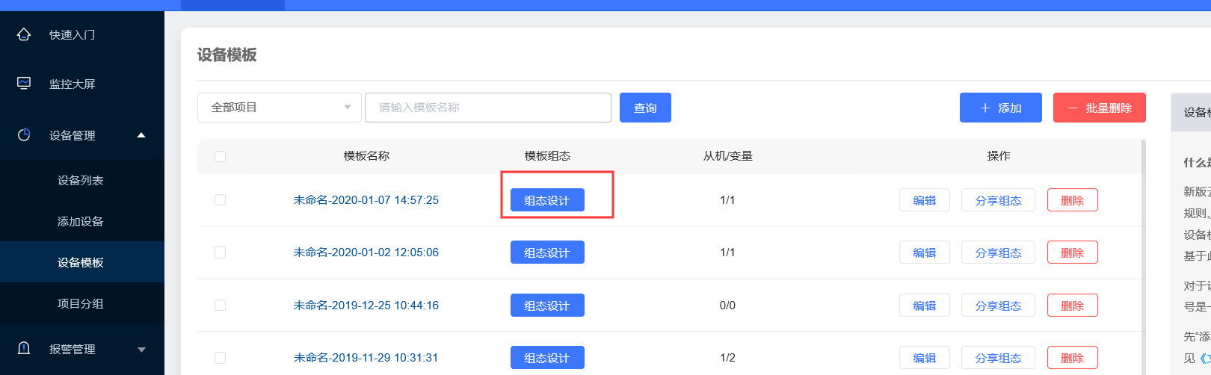Image resolution: width=1211 pixels, height=375 pixels.
Task: Open 添加设备 sidebar menu item
Action: point(81,221)
